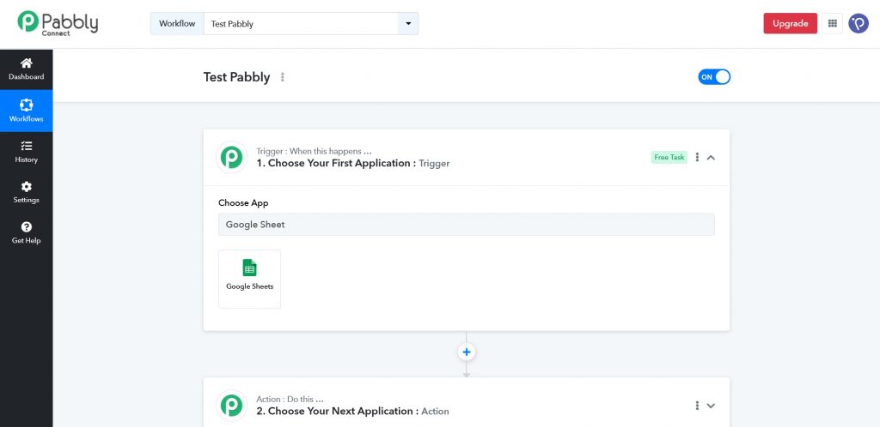Screen dimensions: 880x427
Task: Click the Free Task badge
Action: pyautogui.click(x=669, y=158)
